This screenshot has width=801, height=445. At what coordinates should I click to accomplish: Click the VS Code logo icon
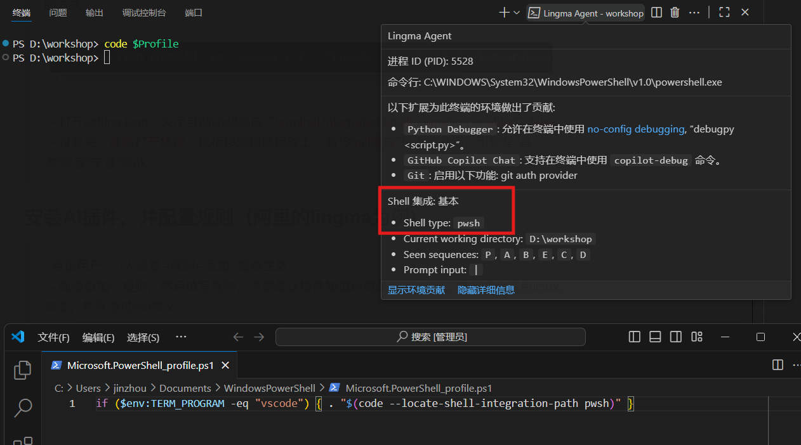[18, 337]
